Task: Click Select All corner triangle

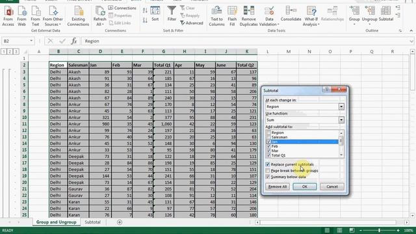Action: (25, 51)
